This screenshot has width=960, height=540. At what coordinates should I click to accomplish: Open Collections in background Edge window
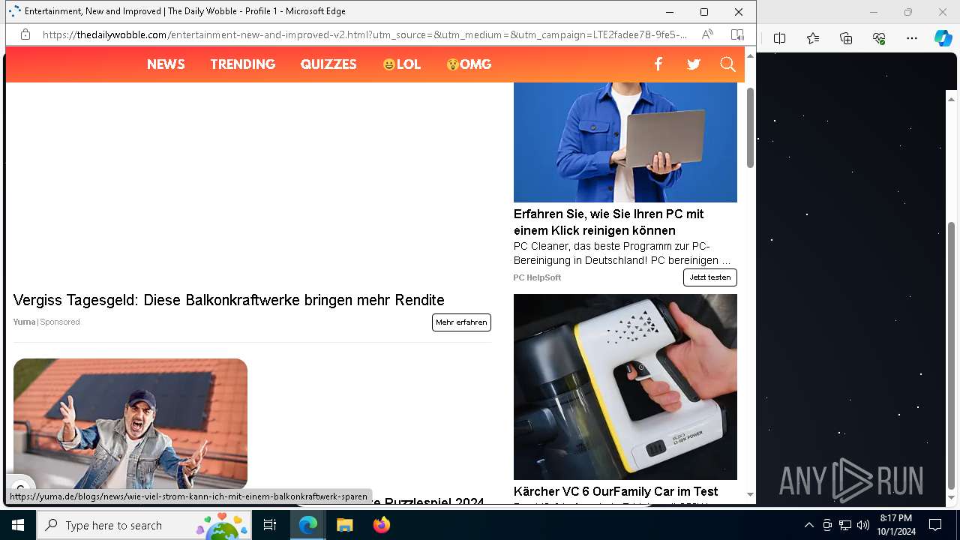[846, 38]
